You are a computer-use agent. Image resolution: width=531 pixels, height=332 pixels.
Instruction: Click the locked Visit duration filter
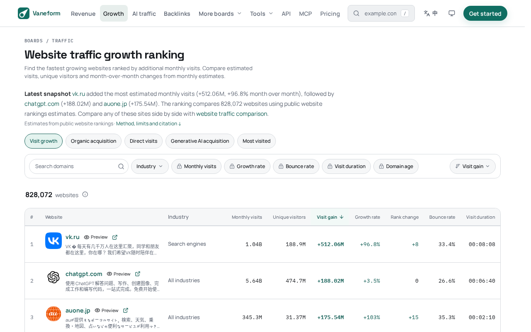click(346, 166)
